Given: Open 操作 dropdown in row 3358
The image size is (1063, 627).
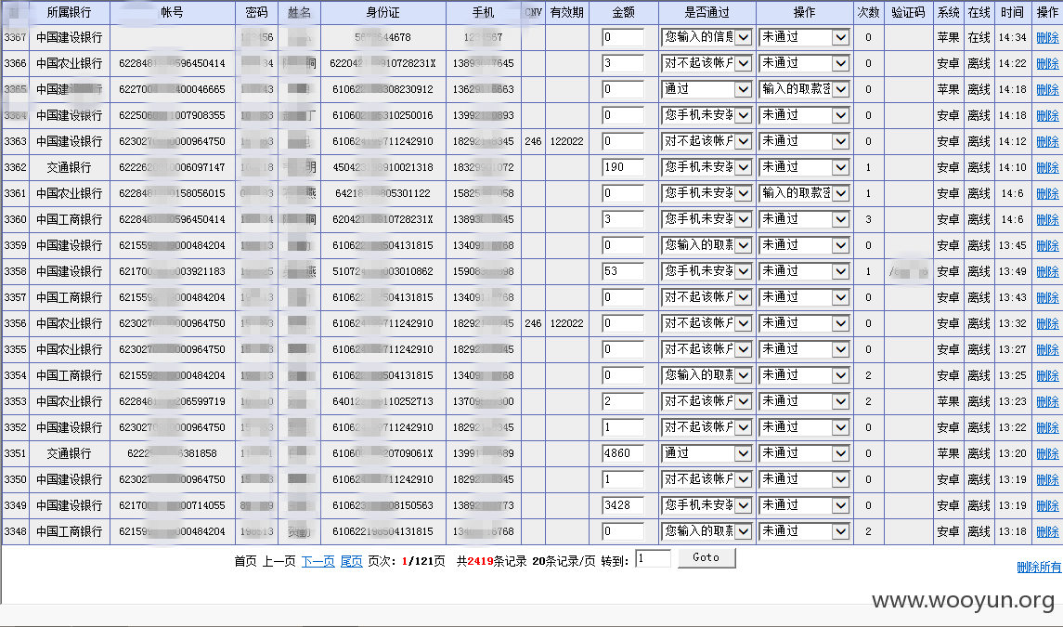Looking at the screenshot, I should tap(804, 271).
